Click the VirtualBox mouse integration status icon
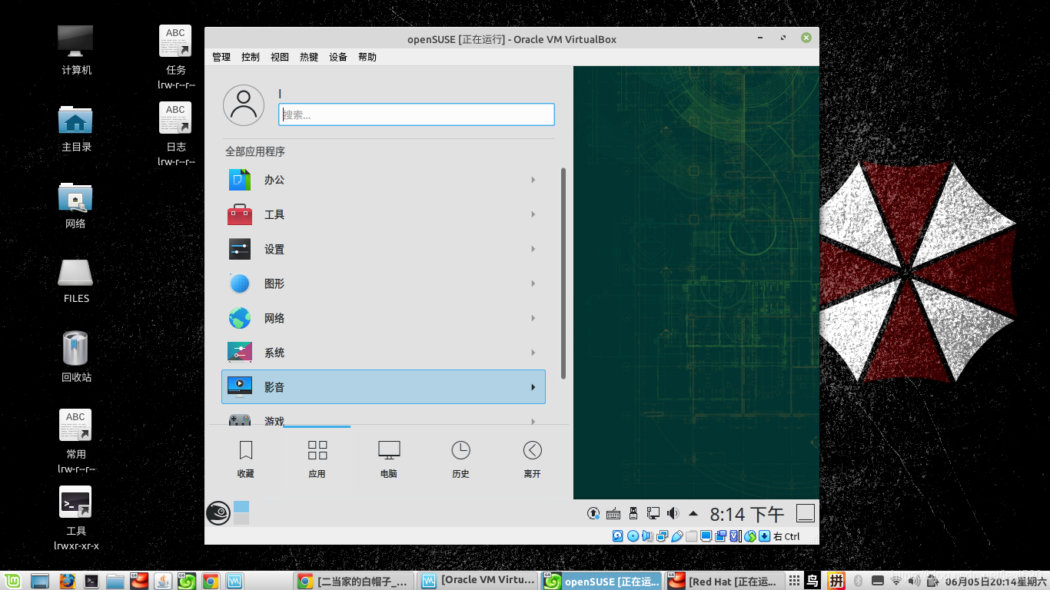Screen dimensions: 1050x590 (x=750, y=536)
